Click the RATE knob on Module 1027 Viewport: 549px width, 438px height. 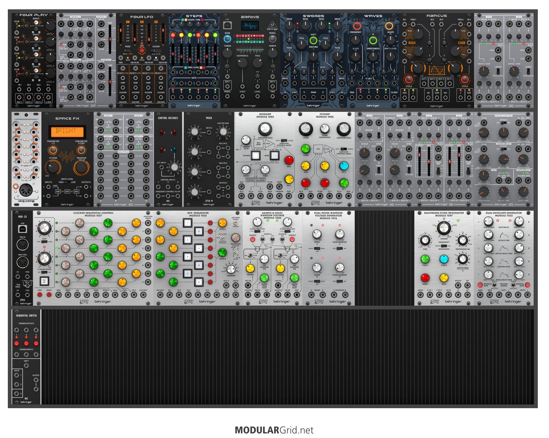tap(44, 227)
